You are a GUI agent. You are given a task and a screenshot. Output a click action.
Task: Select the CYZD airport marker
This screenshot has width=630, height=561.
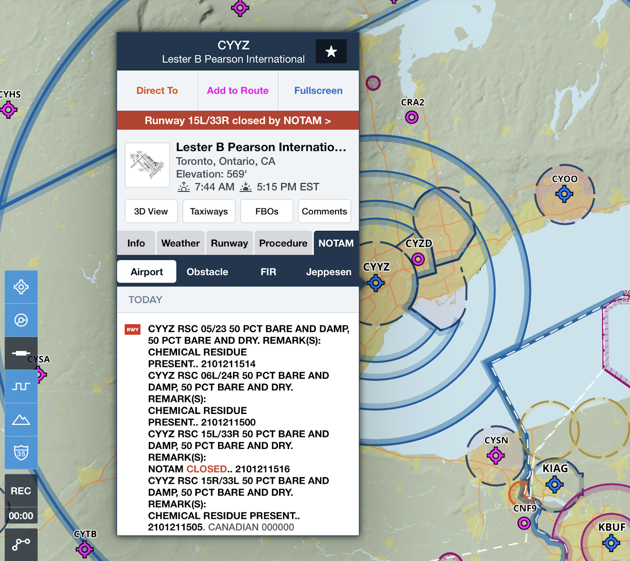click(x=418, y=259)
